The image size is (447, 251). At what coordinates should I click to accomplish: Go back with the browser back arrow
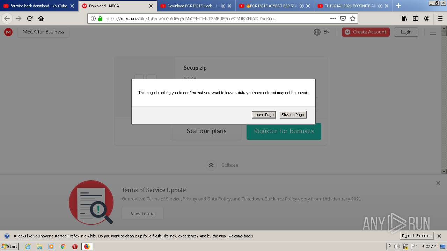[x=7, y=18]
